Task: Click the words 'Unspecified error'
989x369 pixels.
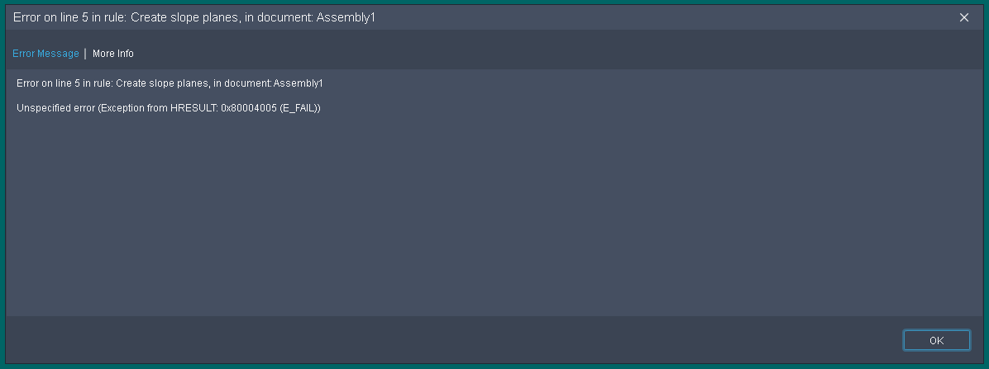Action: (52, 108)
